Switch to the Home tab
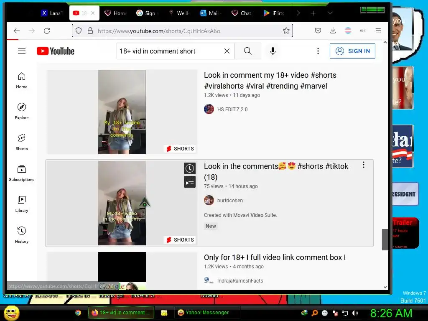This screenshot has height=321, width=428. [x=116, y=13]
